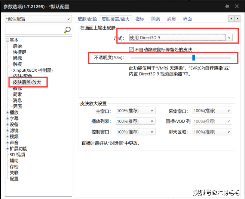
Task: Select 启始 in the tree
Action: coord(17,46)
